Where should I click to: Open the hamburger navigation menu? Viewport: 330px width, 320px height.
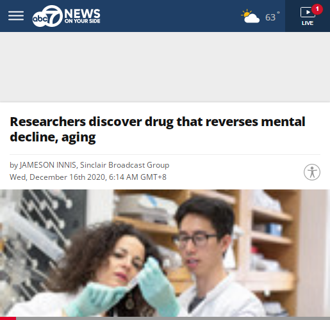(16, 16)
